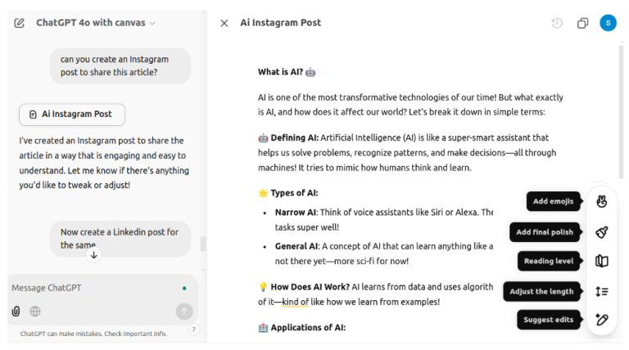Image resolution: width=629 pixels, height=350 pixels.
Task: Click the Add emojis canvas tool icon
Action: pos(602,201)
